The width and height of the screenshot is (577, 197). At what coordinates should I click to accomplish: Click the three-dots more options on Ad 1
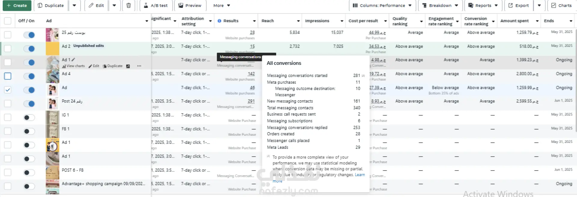139,66
